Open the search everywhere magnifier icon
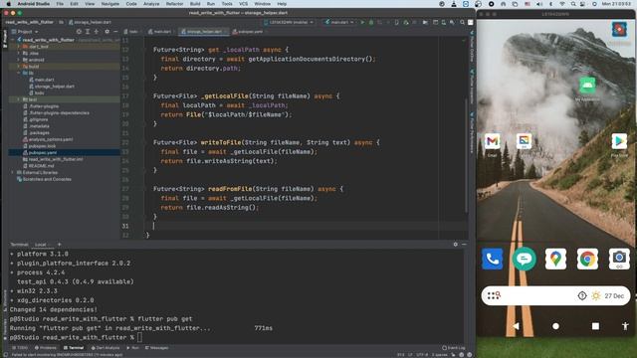The height and width of the screenshot is (358, 637). pos(462,22)
